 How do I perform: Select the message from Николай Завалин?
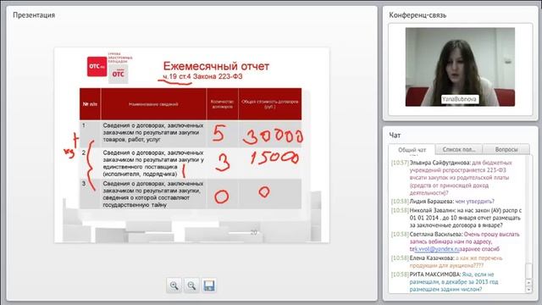pyautogui.click(x=456, y=218)
